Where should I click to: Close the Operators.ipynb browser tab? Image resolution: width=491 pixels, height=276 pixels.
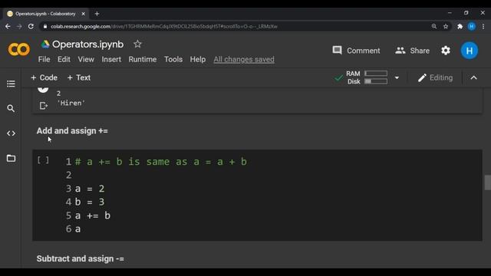[84, 14]
